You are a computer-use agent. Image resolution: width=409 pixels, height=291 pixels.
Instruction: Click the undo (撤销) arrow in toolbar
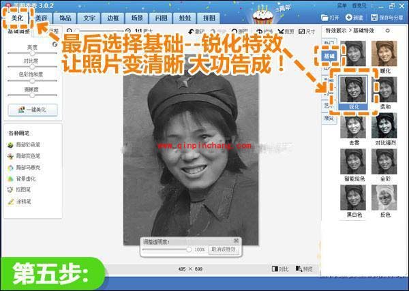pyautogui.click(x=196, y=31)
